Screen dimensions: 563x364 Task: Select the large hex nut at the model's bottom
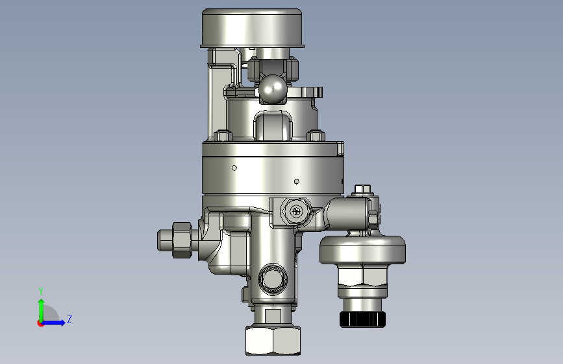pos(273,340)
